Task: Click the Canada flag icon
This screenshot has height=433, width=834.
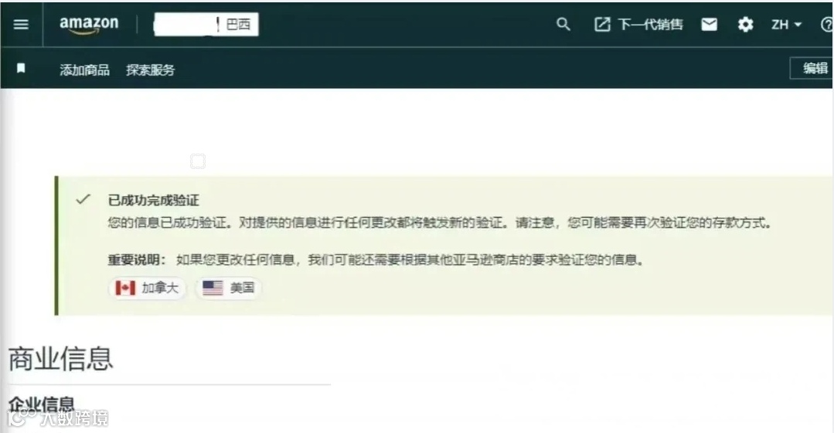Action: tap(125, 288)
